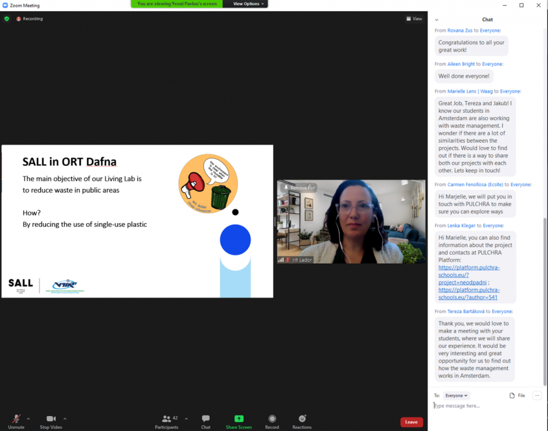Collapse chat panel chevron
The width and height of the screenshot is (548, 431).
(x=437, y=20)
